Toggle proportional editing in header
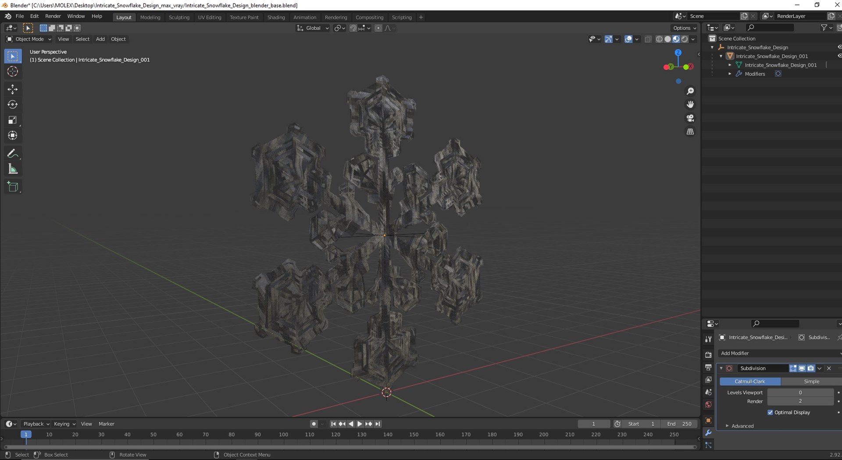 pyautogui.click(x=378, y=28)
